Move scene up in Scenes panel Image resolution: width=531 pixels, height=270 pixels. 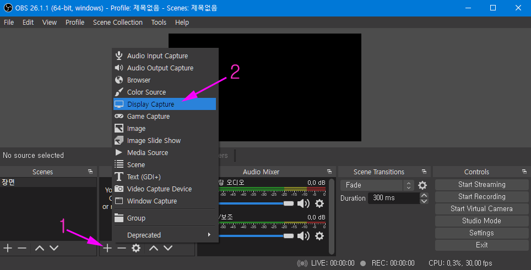(40, 248)
